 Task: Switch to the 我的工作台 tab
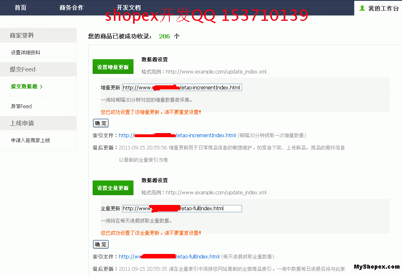tap(378, 8)
